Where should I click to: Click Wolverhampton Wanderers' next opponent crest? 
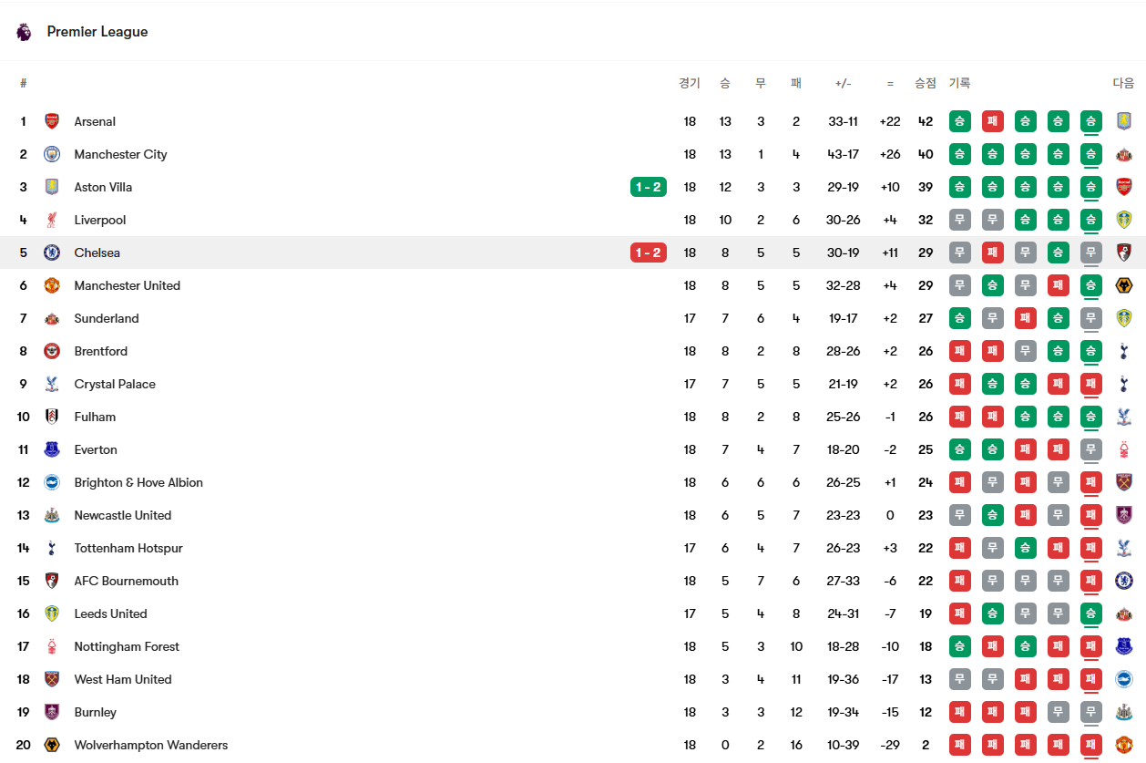[x=1123, y=745]
